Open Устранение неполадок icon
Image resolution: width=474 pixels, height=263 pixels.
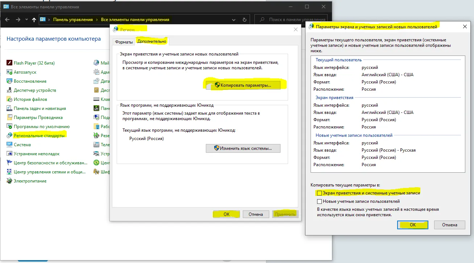pyautogui.click(x=9, y=153)
